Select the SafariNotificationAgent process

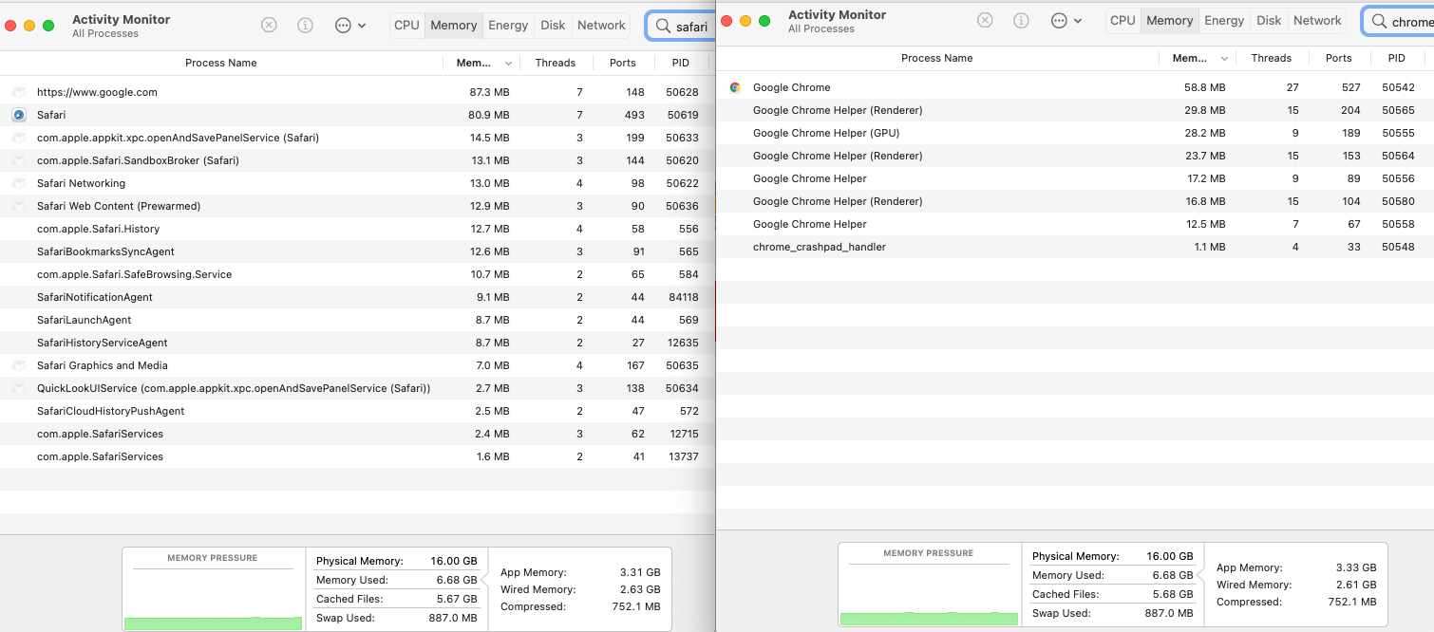[x=357, y=297]
